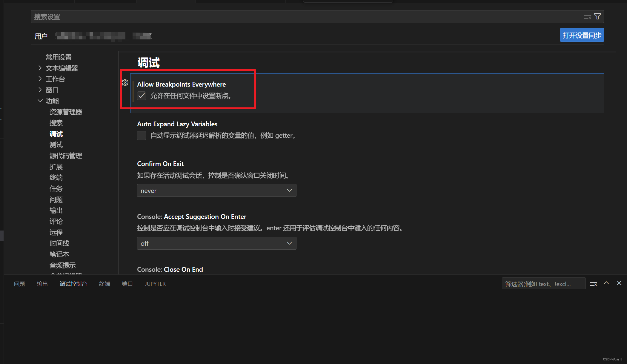Select 源代码管理 in settings tree
Viewport: 627px width, 364px height.
tap(66, 156)
